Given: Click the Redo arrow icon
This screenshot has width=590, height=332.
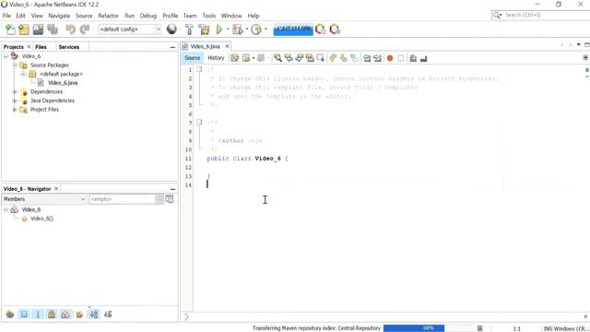Looking at the screenshot, I should pos(85,30).
